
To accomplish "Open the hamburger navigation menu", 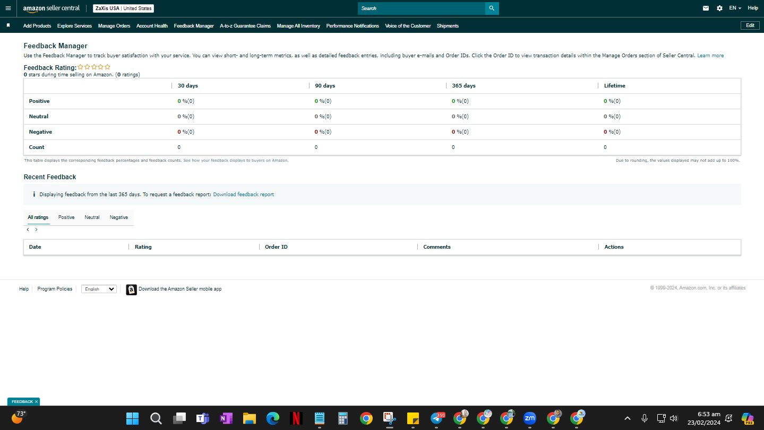I will click(8, 8).
